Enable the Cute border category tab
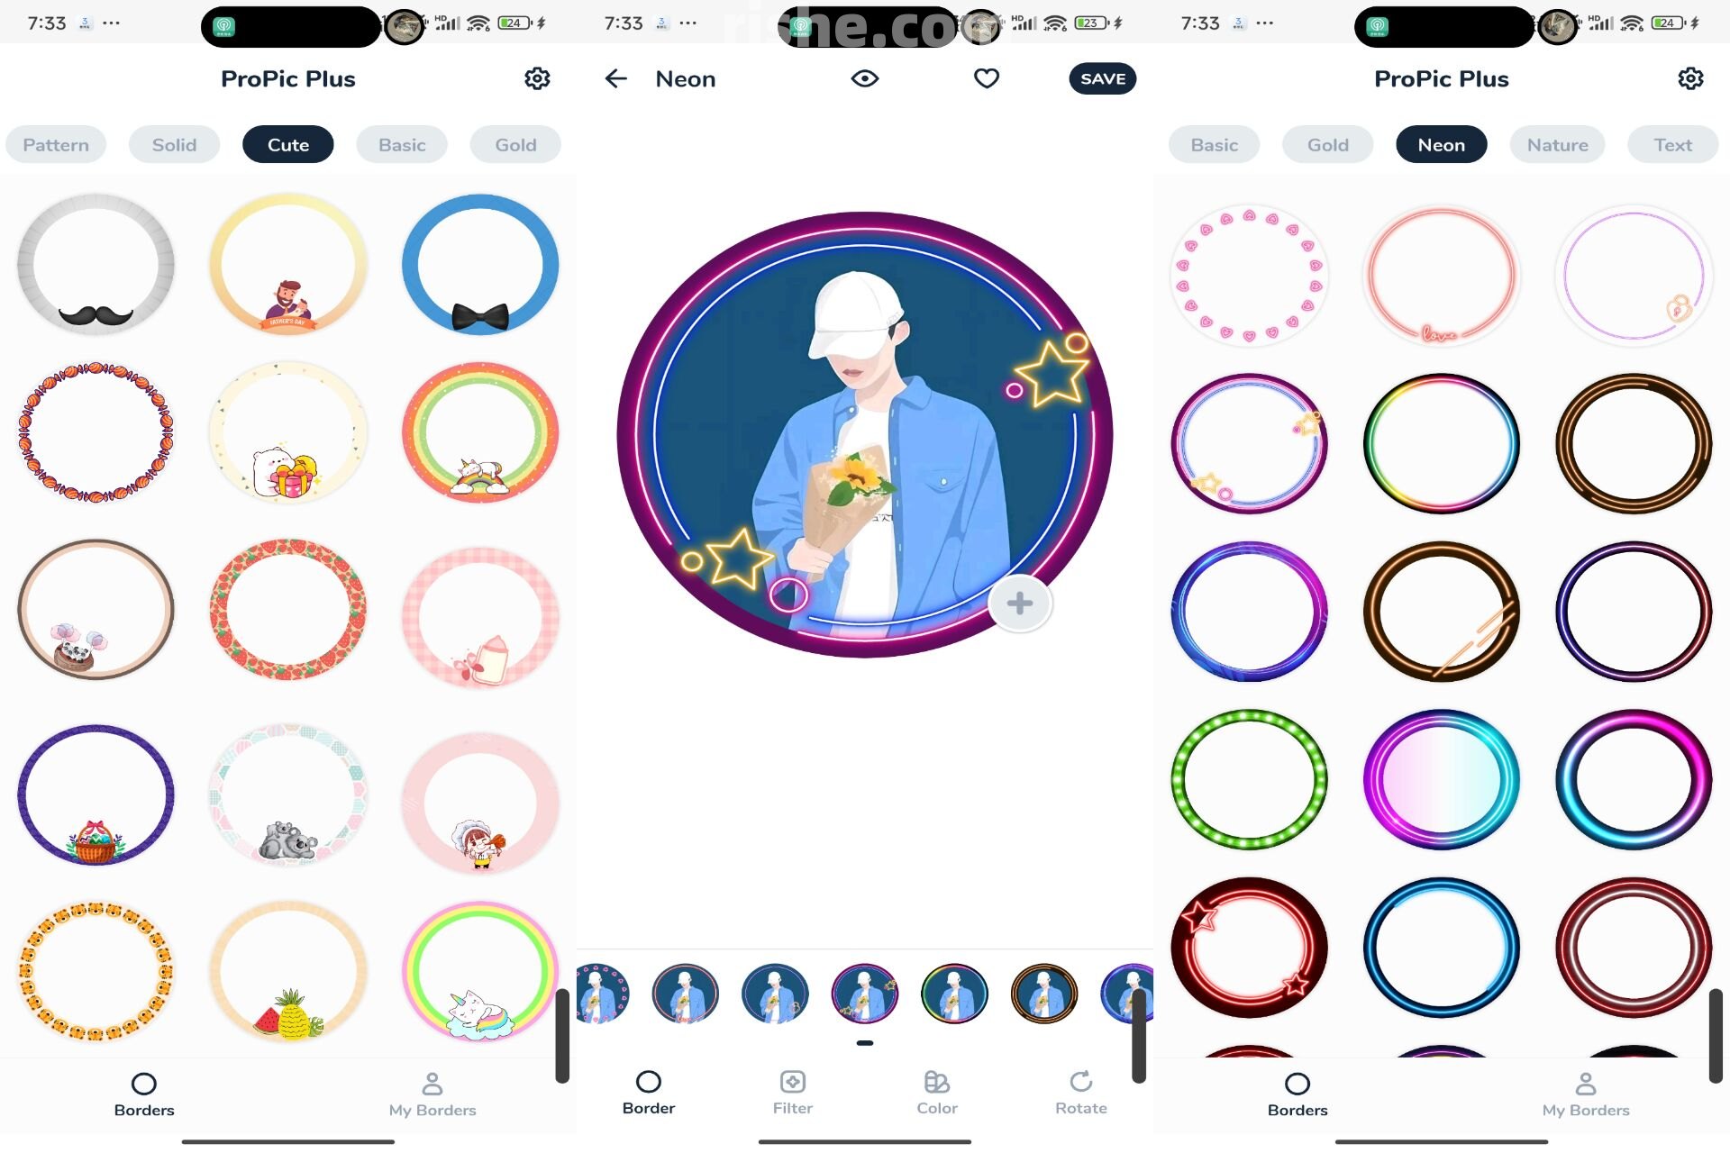Viewport: 1730px width, 1153px height. coord(288,144)
